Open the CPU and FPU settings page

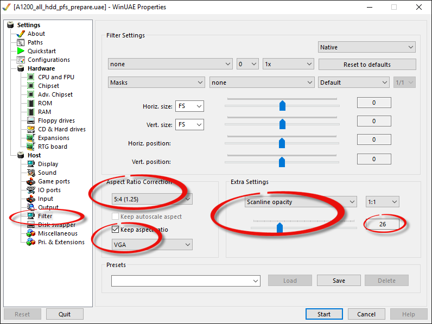point(56,77)
